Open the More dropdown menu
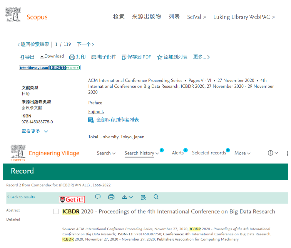The image size is (291, 248). click(242, 153)
